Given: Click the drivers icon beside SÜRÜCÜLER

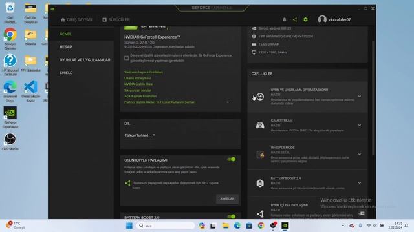Looking at the screenshot, I should point(105,19).
